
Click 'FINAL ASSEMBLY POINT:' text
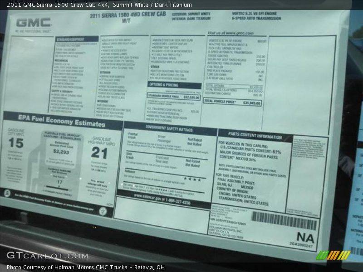tap(236, 181)
